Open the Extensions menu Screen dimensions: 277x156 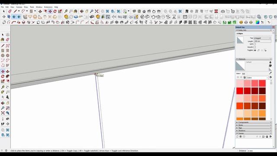tap(48, 7)
